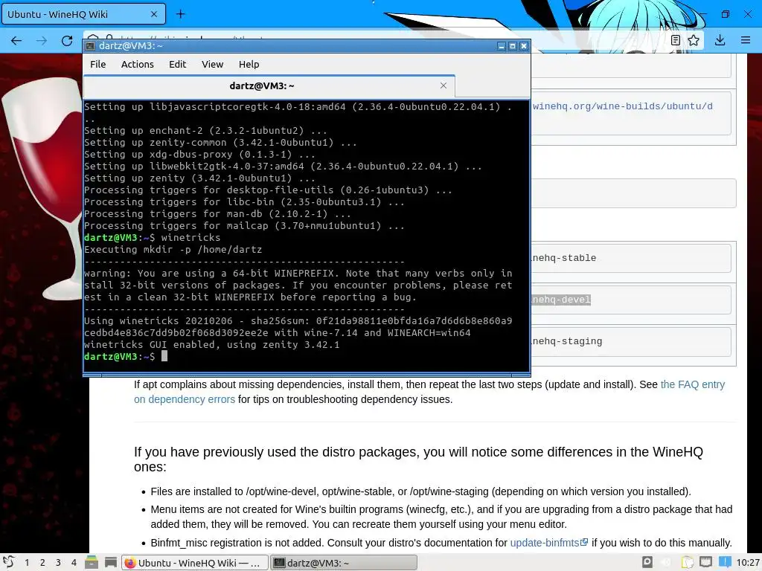The width and height of the screenshot is (762, 571).
Task: Open clipboard manager tray icon
Action: coord(687,562)
